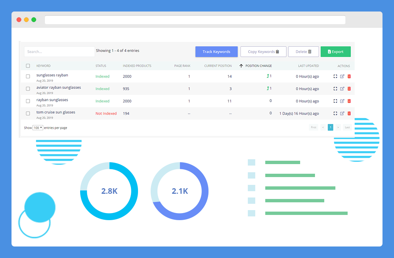Go to previous page arrow
The width and height of the screenshot is (394, 258).
[323, 127]
